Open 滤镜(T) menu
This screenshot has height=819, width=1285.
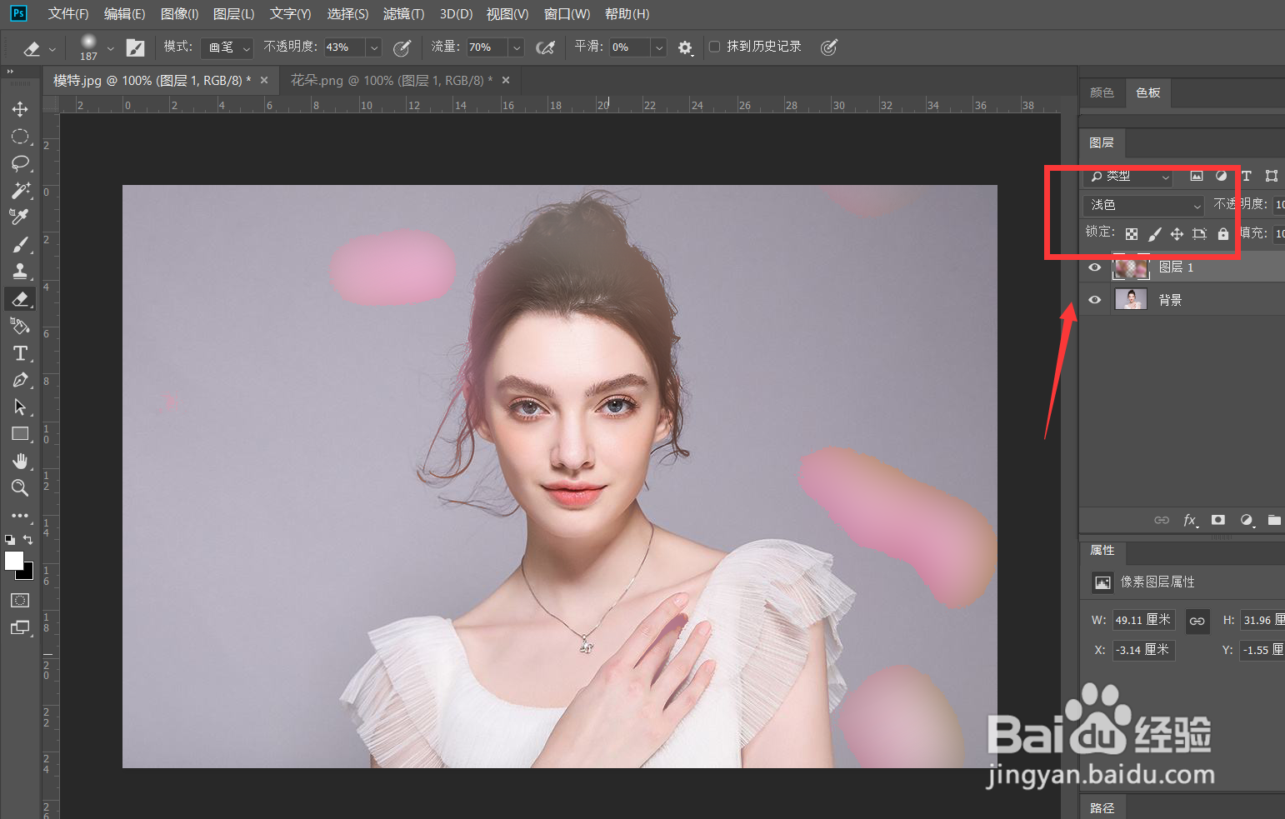tap(403, 14)
